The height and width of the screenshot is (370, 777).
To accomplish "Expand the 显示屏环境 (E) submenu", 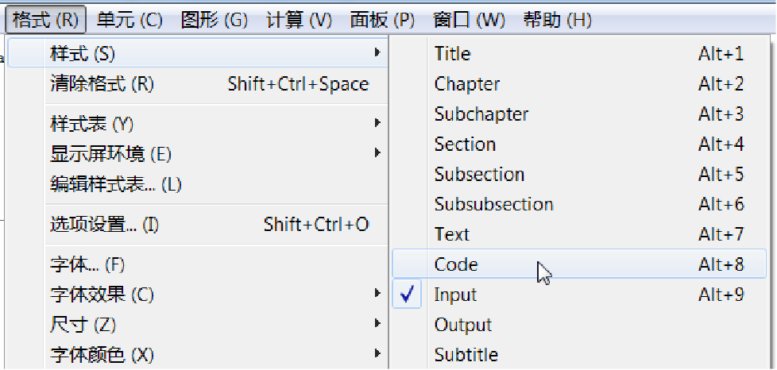I will 215,154.
